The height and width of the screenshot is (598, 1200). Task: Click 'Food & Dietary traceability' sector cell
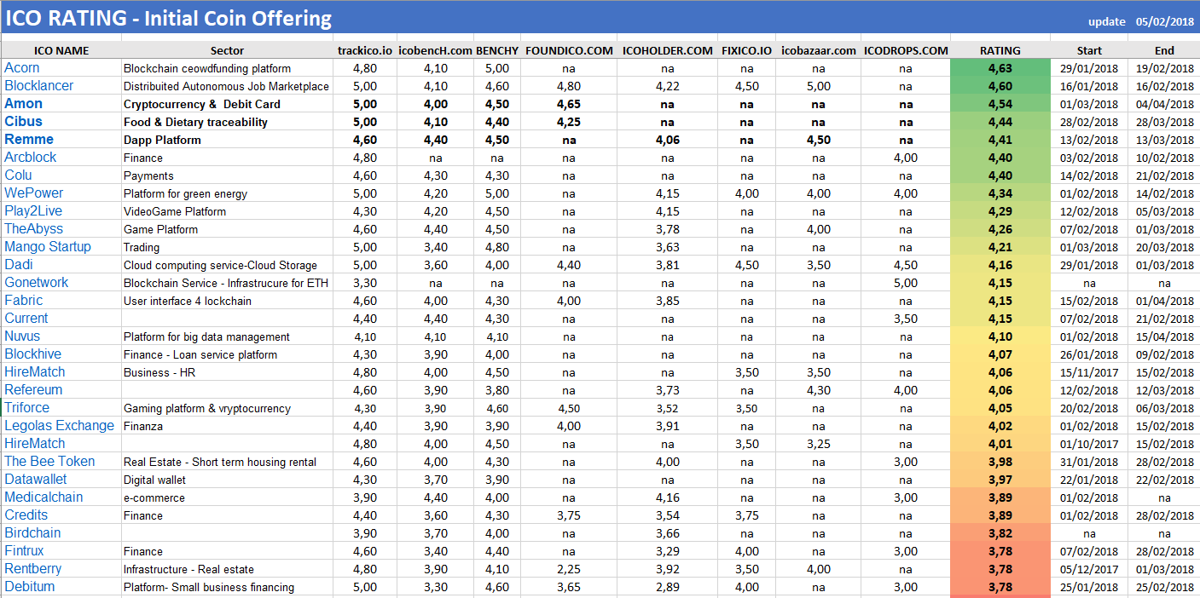click(x=195, y=122)
